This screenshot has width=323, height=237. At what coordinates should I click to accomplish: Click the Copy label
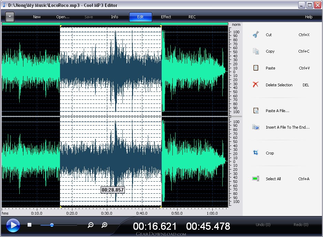point(270,51)
